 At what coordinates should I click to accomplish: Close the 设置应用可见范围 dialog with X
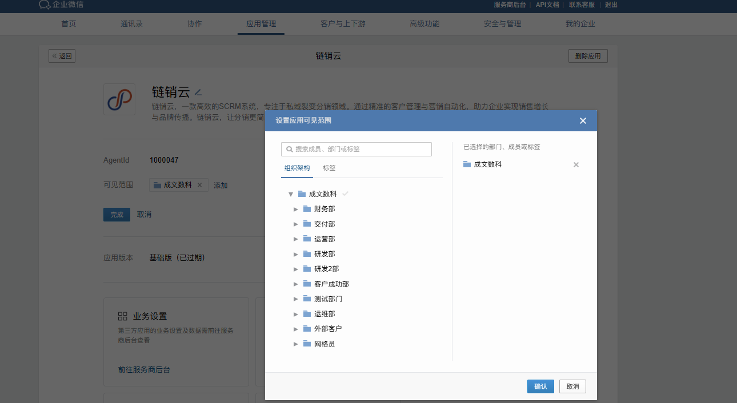pyautogui.click(x=583, y=120)
